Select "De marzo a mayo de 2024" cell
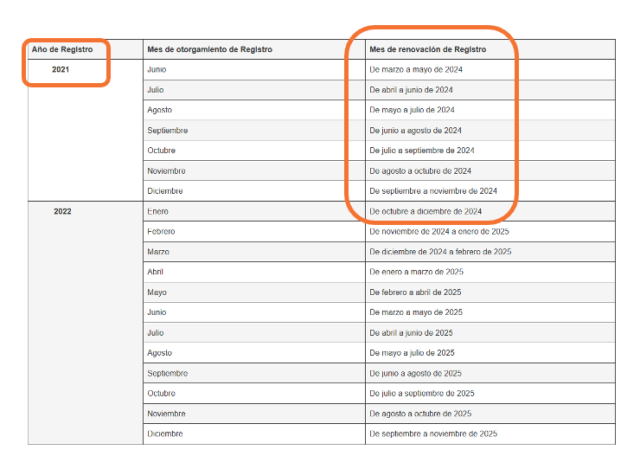 (416, 69)
